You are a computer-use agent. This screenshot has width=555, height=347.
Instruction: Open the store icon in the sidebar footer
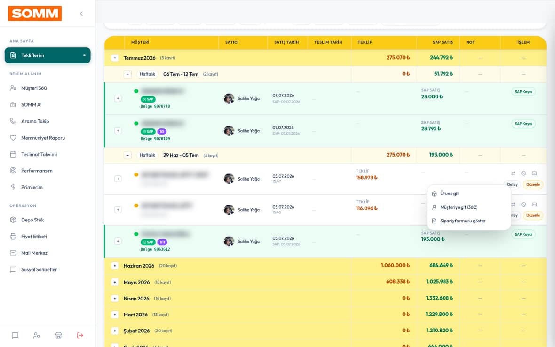coord(58,335)
